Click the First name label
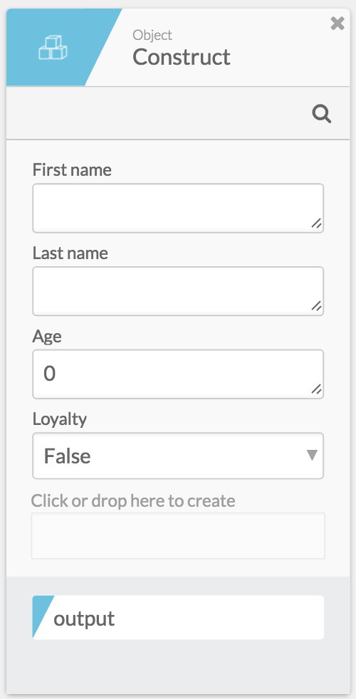Image resolution: width=356 pixels, height=699 pixels. tap(73, 169)
